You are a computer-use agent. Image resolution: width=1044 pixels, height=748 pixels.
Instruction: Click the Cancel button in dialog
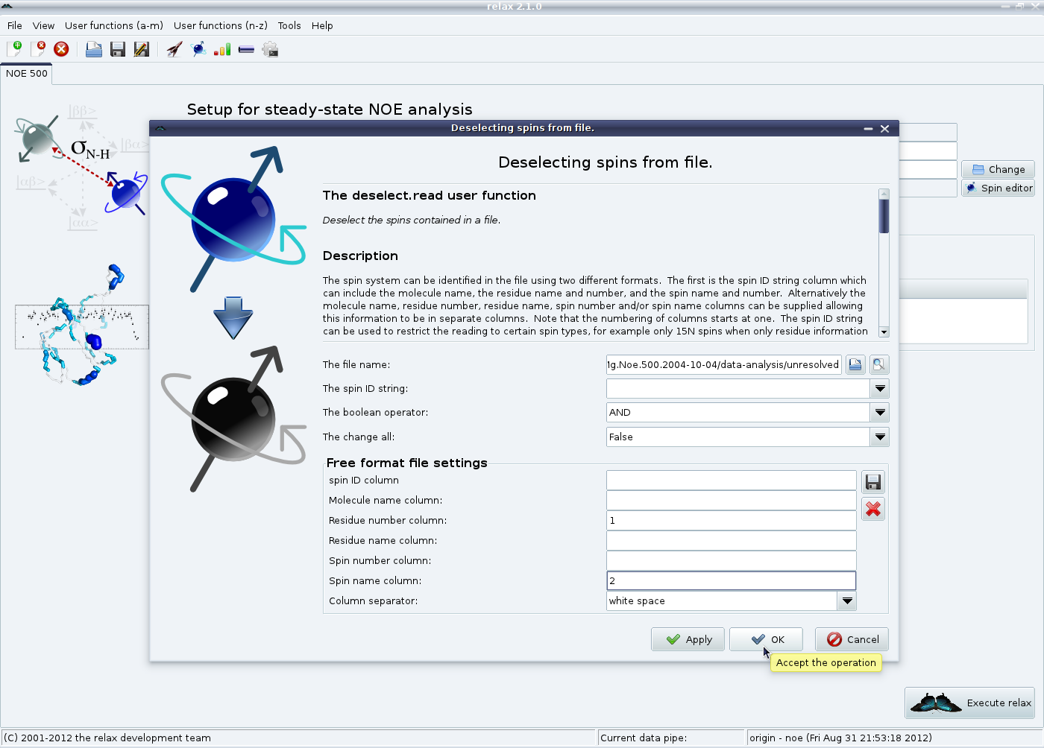[852, 639]
